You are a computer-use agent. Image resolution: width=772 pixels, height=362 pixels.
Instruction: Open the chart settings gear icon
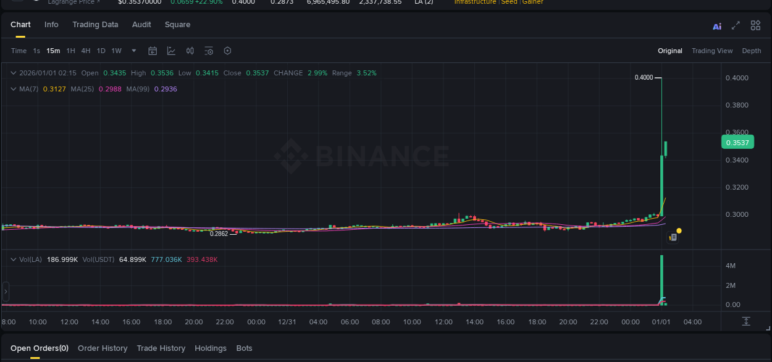tap(227, 51)
